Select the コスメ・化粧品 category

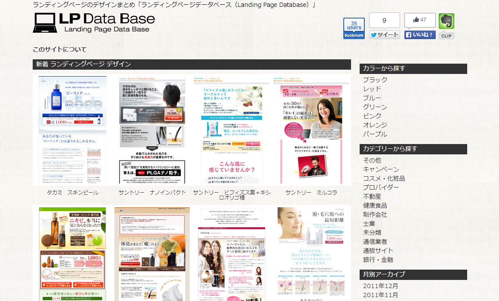(x=384, y=178)
